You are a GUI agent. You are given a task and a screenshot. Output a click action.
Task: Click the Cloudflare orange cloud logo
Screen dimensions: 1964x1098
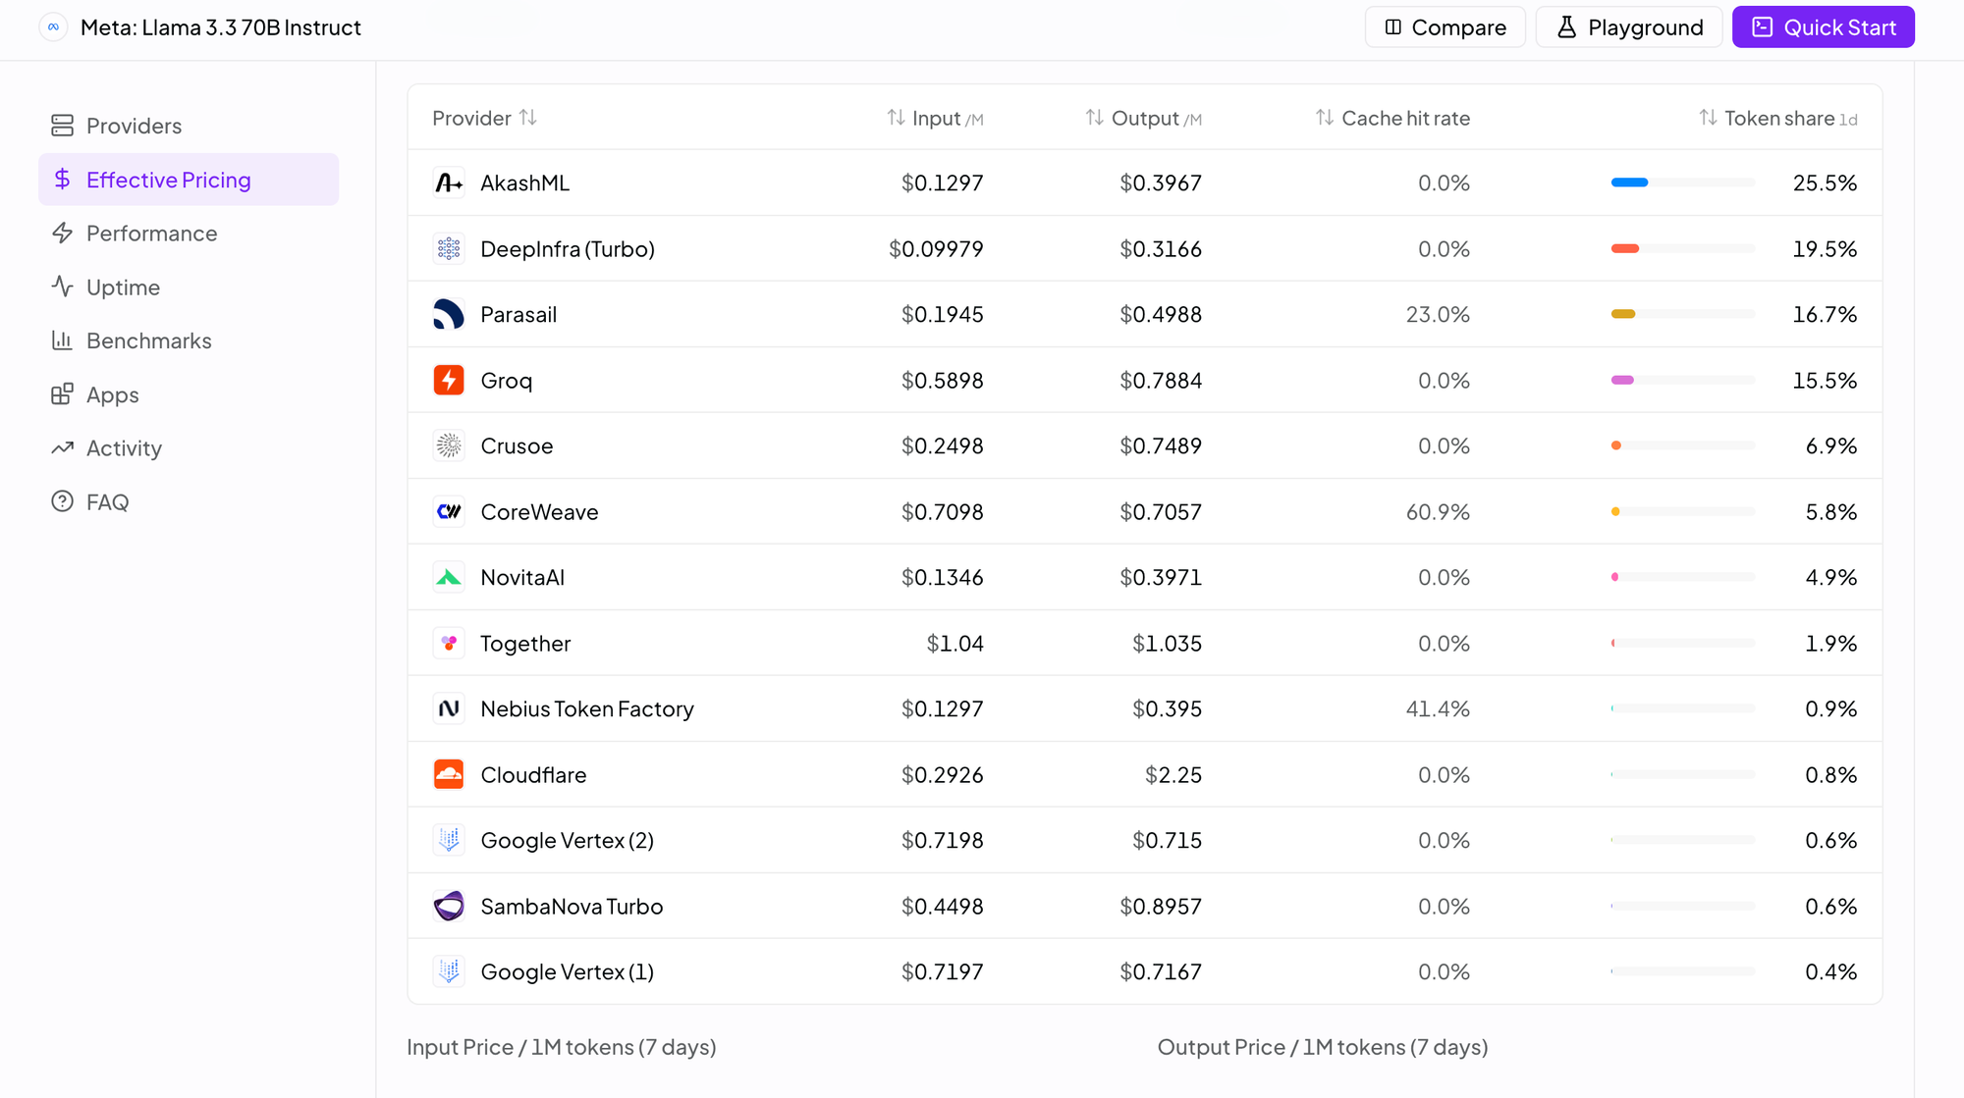(x=449, y=774)
